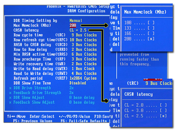This screenshot has width=179, height=133.
Task: Select the 100 MHz memclock option
Action: [139, 23]
